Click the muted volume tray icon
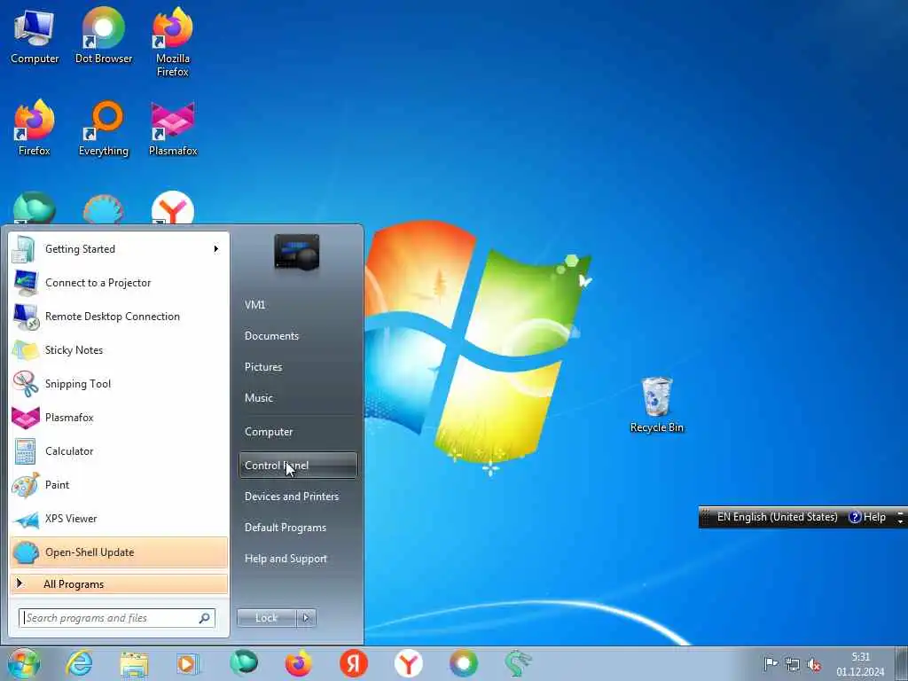Viewport: 908px width, 681px height. pos(814,665)
